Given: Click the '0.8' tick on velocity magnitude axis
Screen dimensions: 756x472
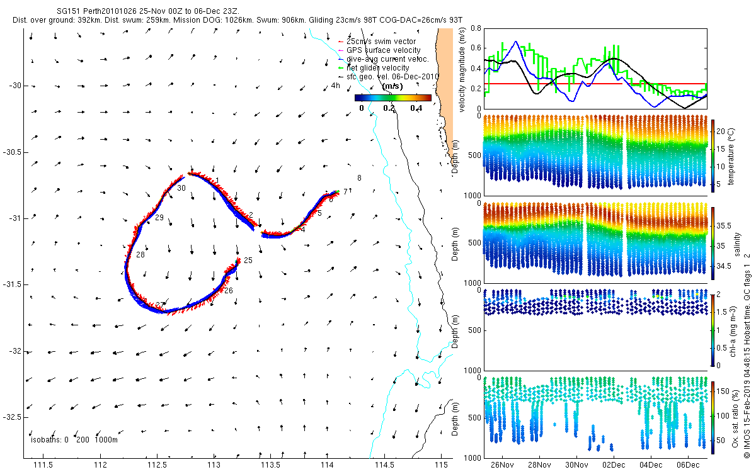Looking at the screenshot, I should [x=474, y=28].
